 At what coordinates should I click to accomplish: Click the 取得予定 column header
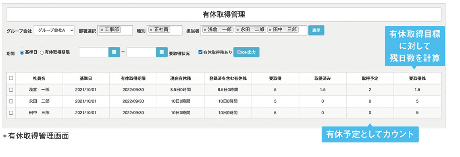370,78
